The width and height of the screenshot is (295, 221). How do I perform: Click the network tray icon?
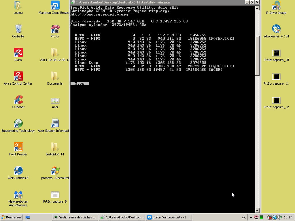coord(275,217)
